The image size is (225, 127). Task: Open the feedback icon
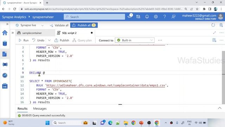173,17
